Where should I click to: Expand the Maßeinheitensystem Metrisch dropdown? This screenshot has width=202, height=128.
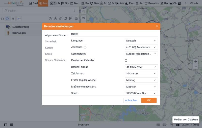pyautogui.click(x=141, y=87)
